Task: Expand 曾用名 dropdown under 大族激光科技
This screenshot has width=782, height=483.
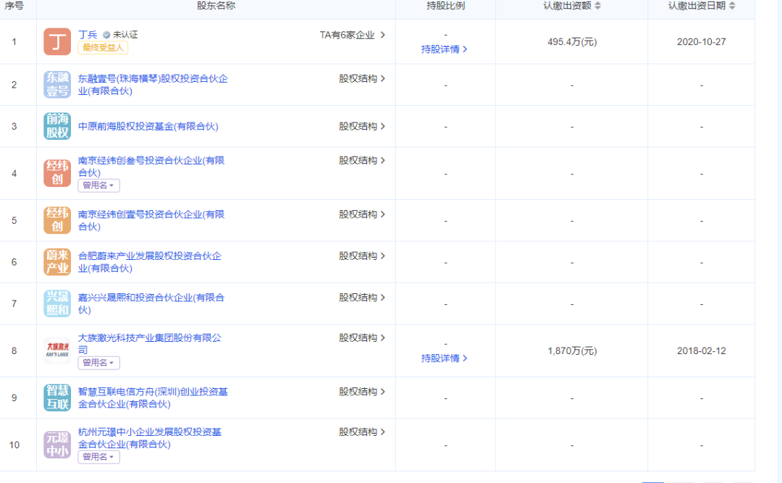Action: (x=98, y=363)
